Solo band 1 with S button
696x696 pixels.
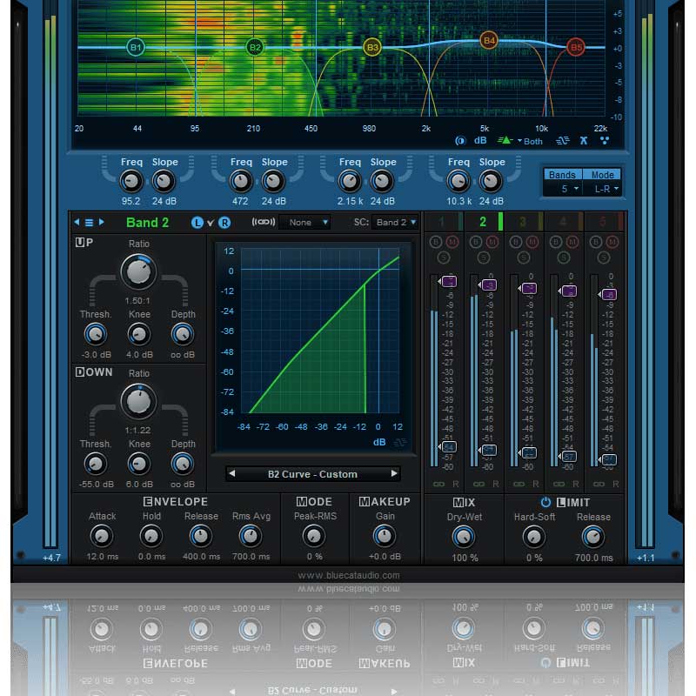coord(444,258)
